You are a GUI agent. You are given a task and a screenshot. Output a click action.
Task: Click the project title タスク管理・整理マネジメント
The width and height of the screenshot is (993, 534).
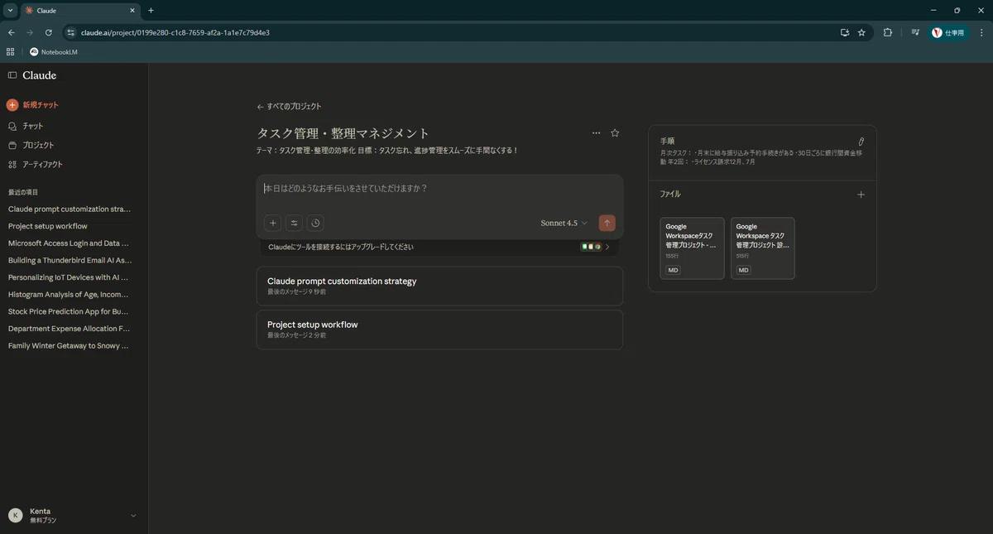[x=343, y=133]
